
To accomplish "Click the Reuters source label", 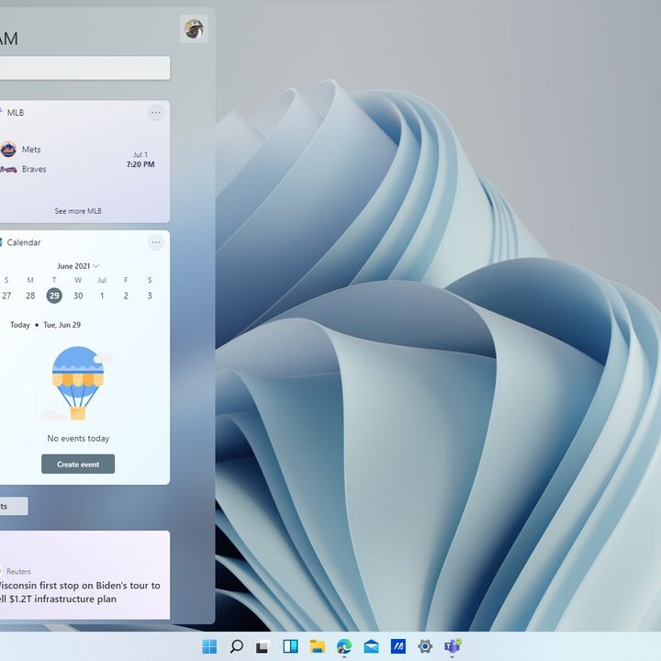I will pos(18,571).
